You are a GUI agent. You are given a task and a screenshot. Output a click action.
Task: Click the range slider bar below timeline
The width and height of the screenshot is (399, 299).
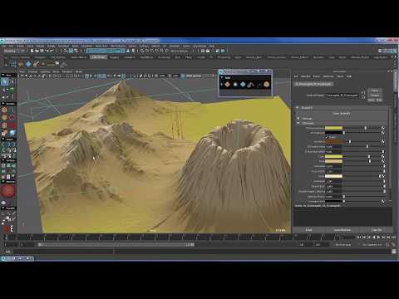tap(116, 245)
